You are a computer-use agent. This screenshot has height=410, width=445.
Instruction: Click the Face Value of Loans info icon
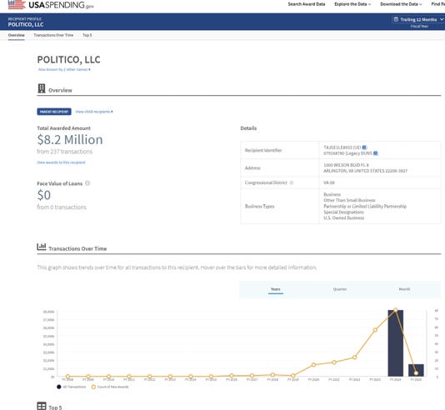click(87, 183)
